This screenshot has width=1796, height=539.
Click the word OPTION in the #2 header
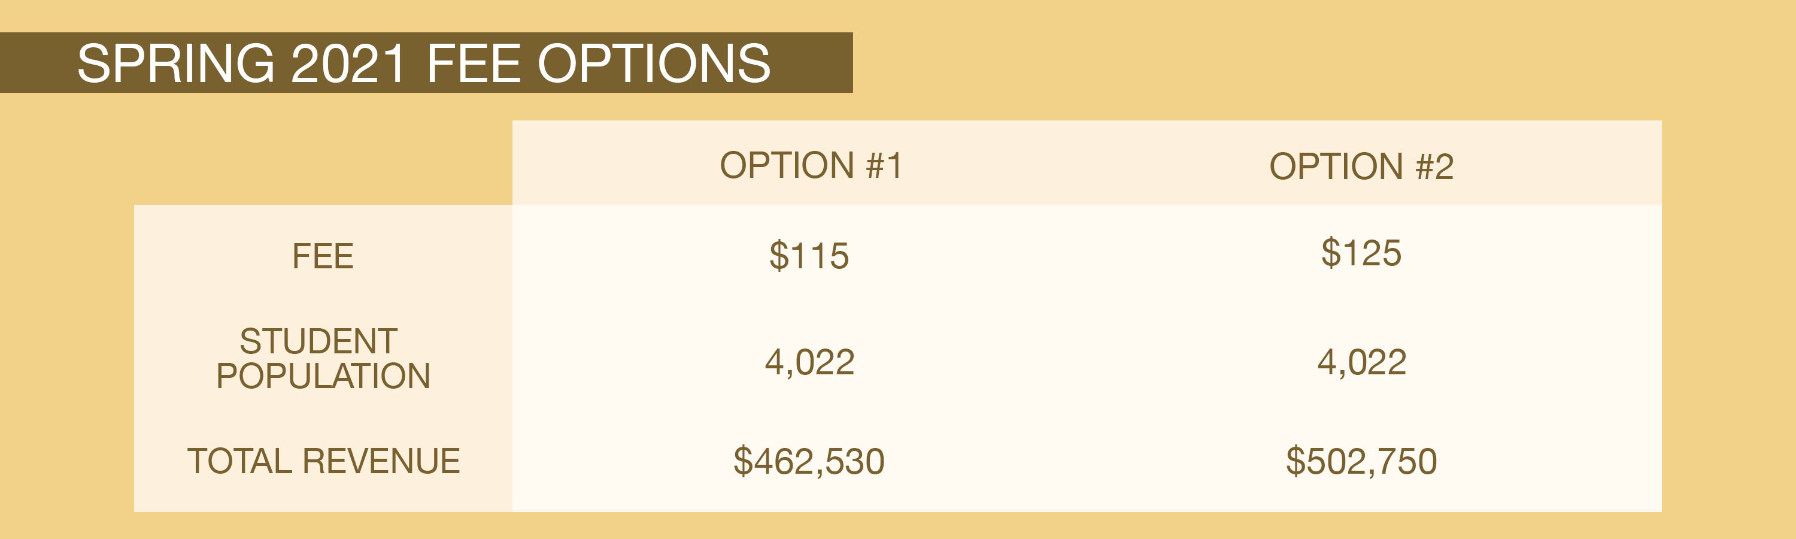1336,166
